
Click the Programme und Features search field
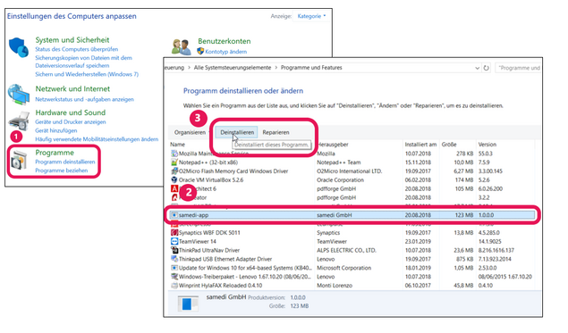518,68
